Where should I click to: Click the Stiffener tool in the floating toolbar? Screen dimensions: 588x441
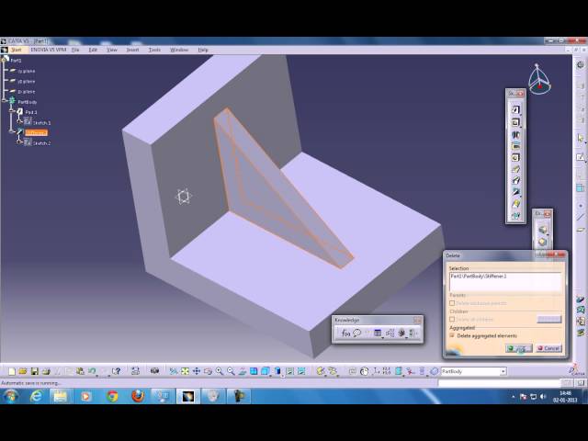[515, 192]
